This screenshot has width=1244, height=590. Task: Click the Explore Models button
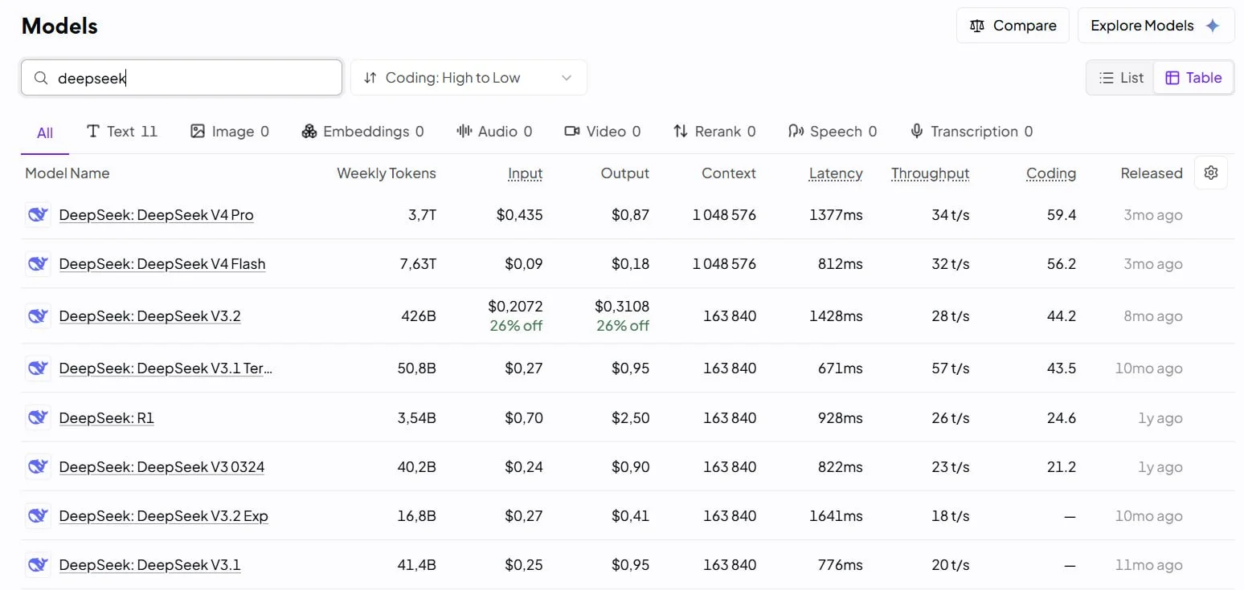pos(1156,26)
